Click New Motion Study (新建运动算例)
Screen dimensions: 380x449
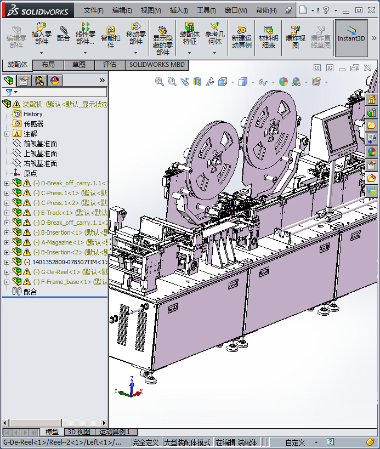pos(242,37)
